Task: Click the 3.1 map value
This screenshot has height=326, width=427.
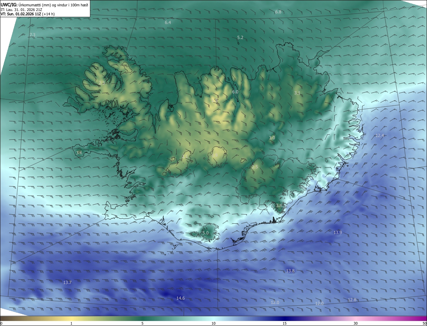Action: (297, 93)
